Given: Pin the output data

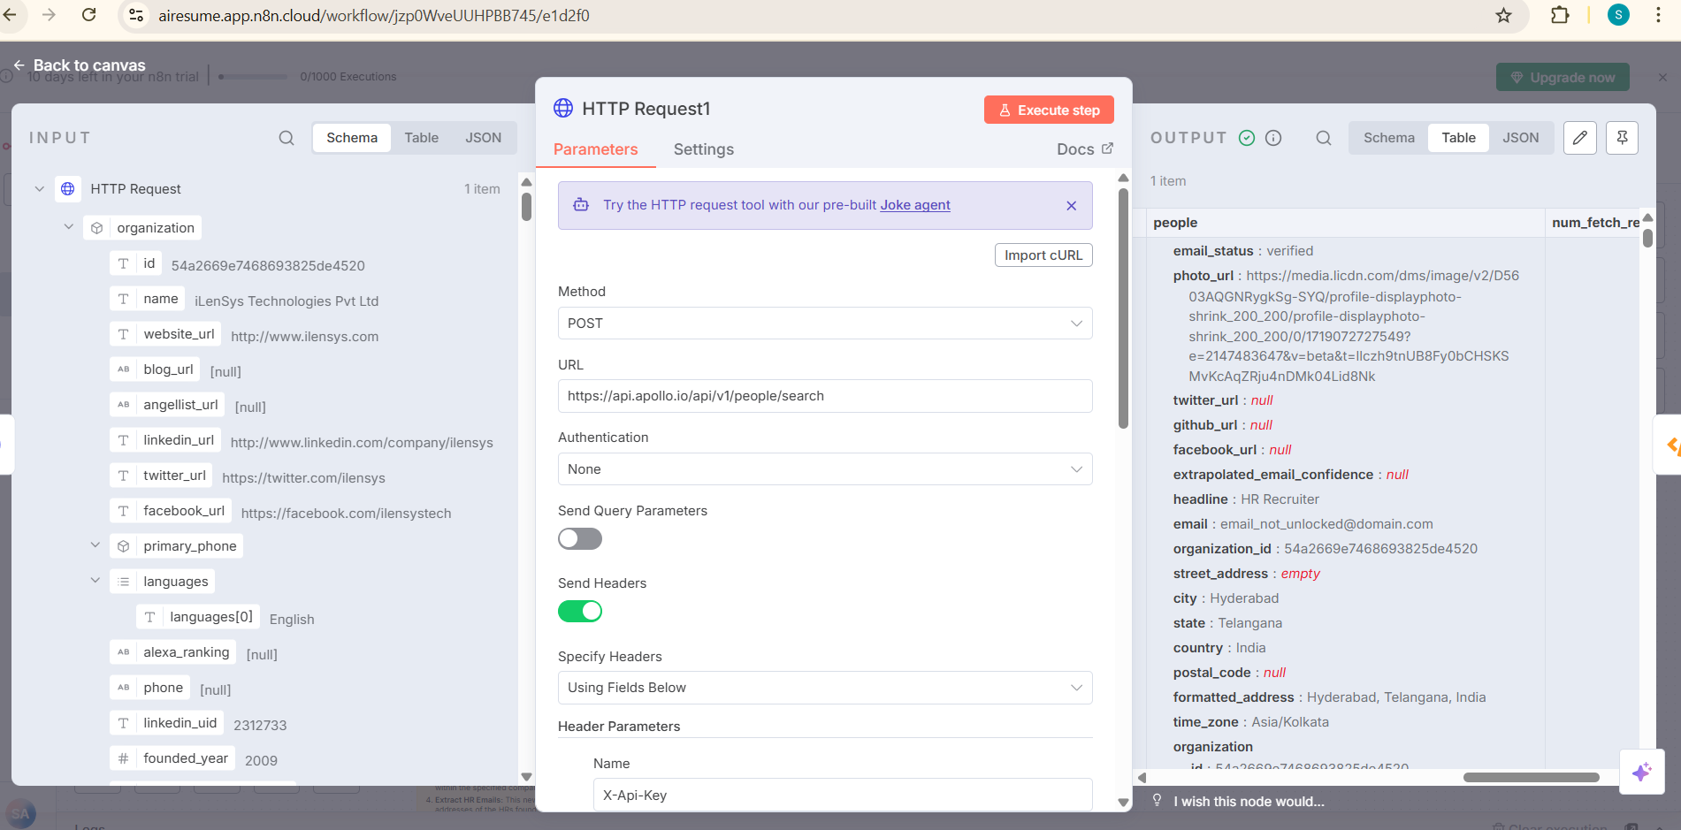Looking at the screenshot, I should [x=1623, y=138].
